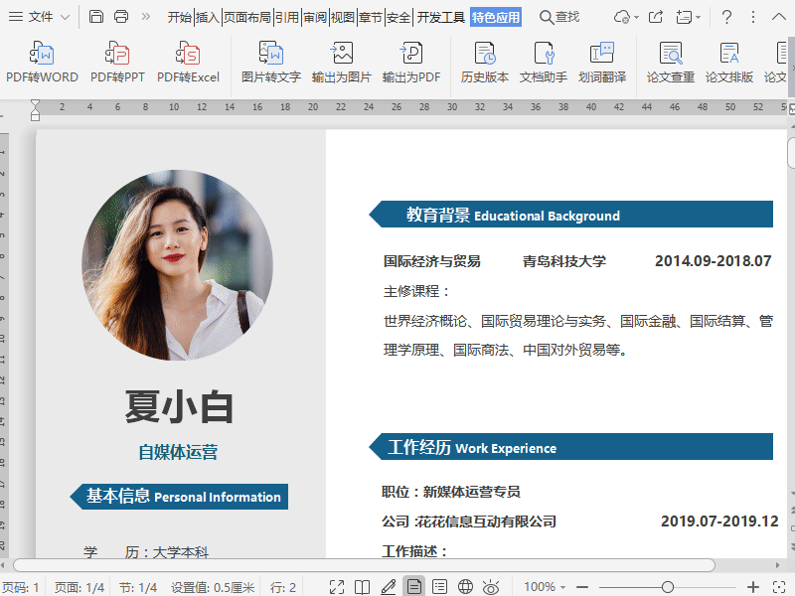This screenshot has width=795, height=596.
Task: Expand the 文件 menu dropdown arrow
Action: pyautogui.click(x=65, y=17)
